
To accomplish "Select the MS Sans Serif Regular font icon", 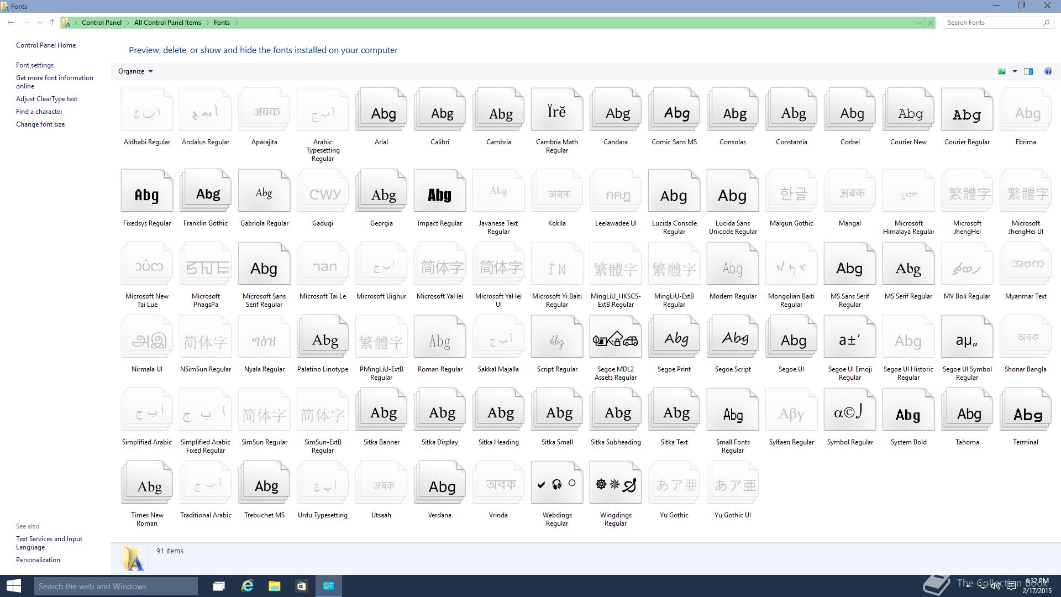I will tap(850, 264).
